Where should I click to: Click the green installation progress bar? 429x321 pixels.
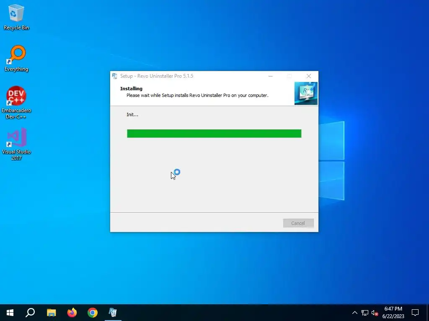pos(214,133)
